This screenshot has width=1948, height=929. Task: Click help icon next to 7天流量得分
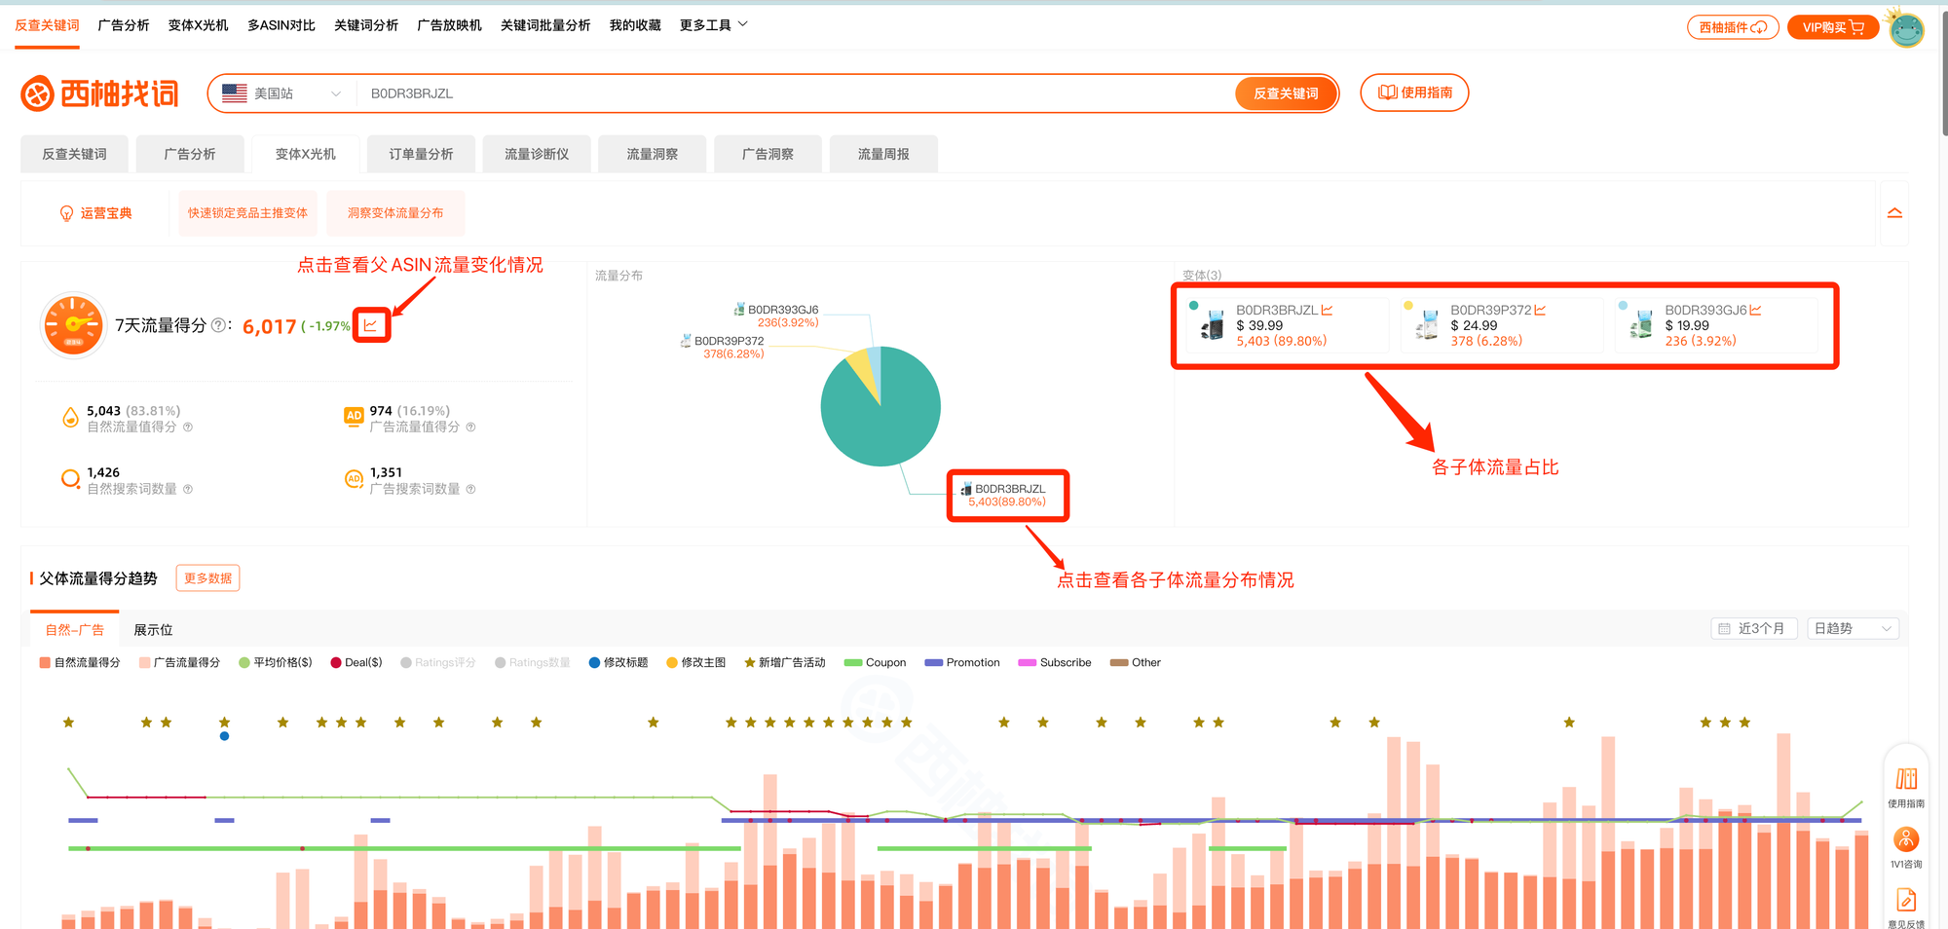(218, 325)
